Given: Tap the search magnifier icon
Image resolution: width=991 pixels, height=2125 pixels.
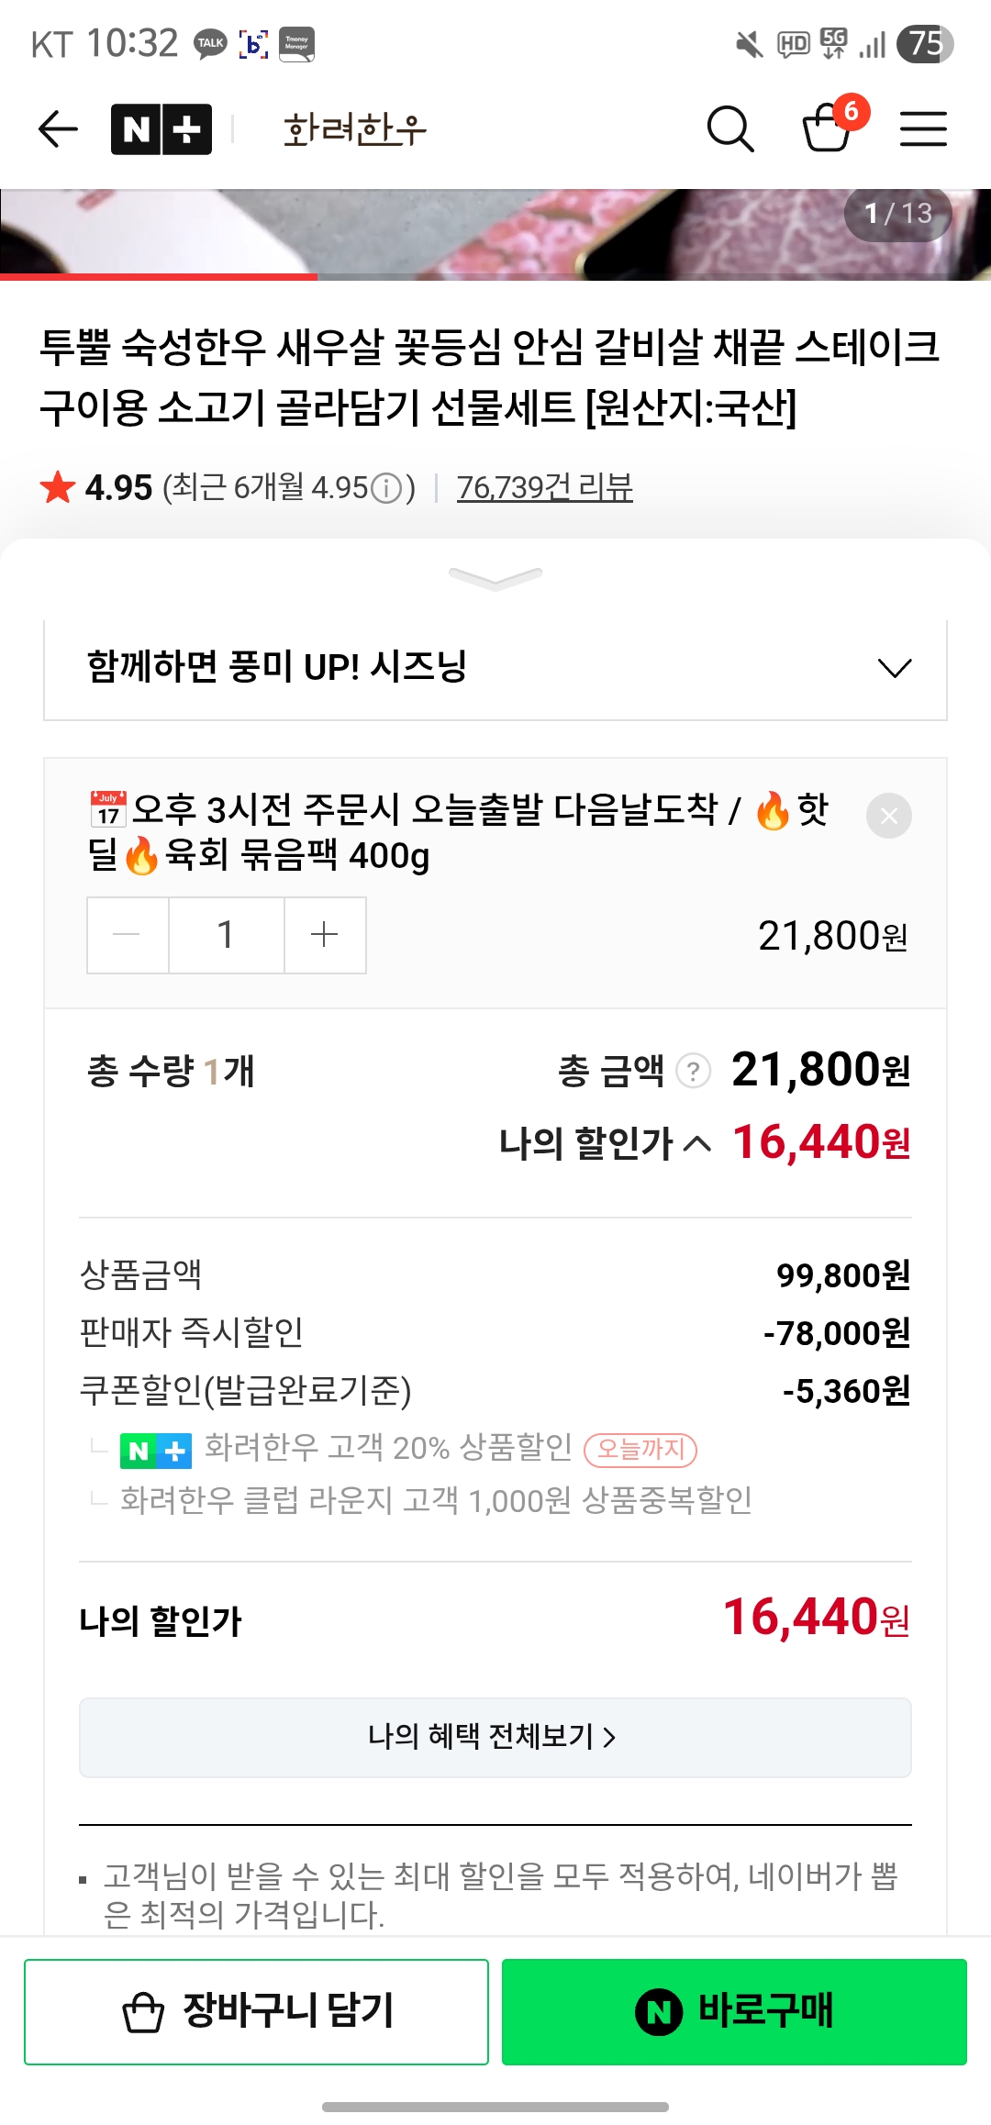Looking at the screenshot, I should click(x=730, y=128).
